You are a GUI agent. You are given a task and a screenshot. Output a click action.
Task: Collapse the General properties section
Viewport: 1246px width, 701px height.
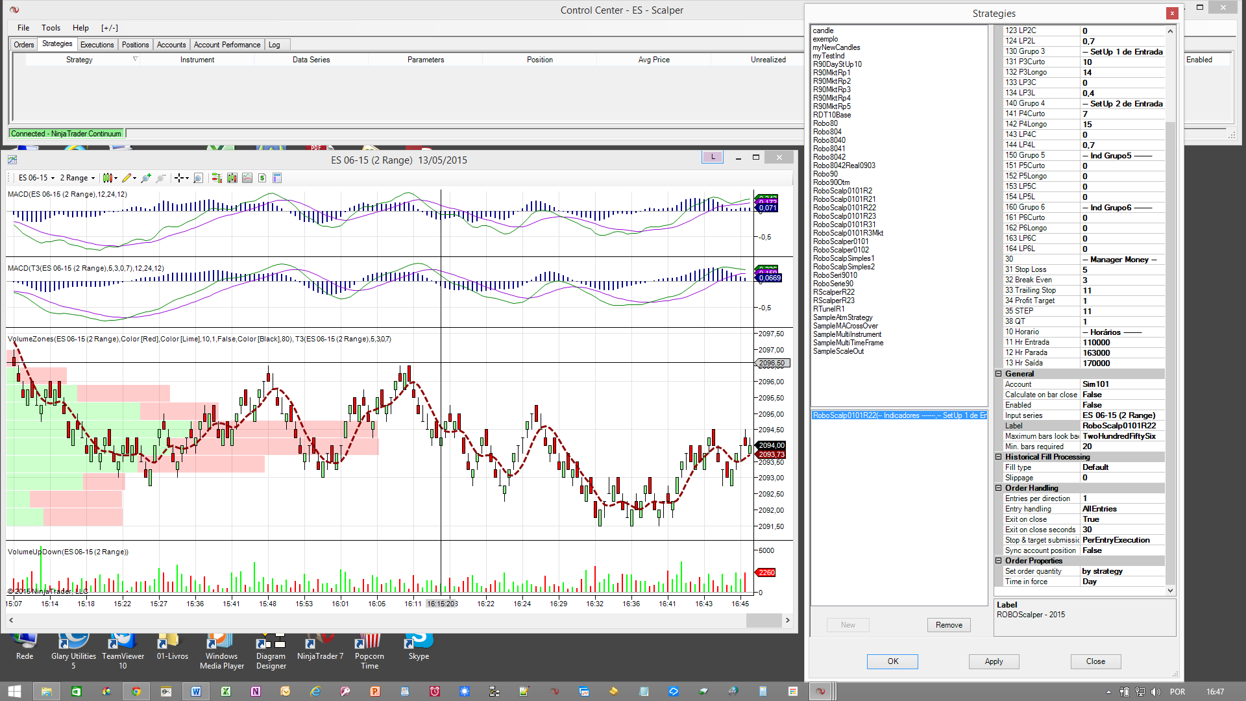[999, 374]
